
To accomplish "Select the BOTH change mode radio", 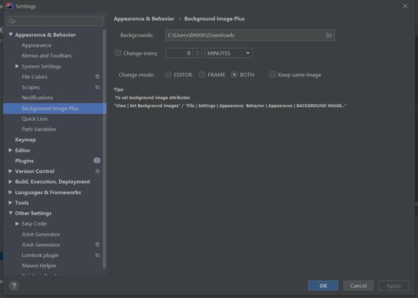I will click(x=234, y=74).
